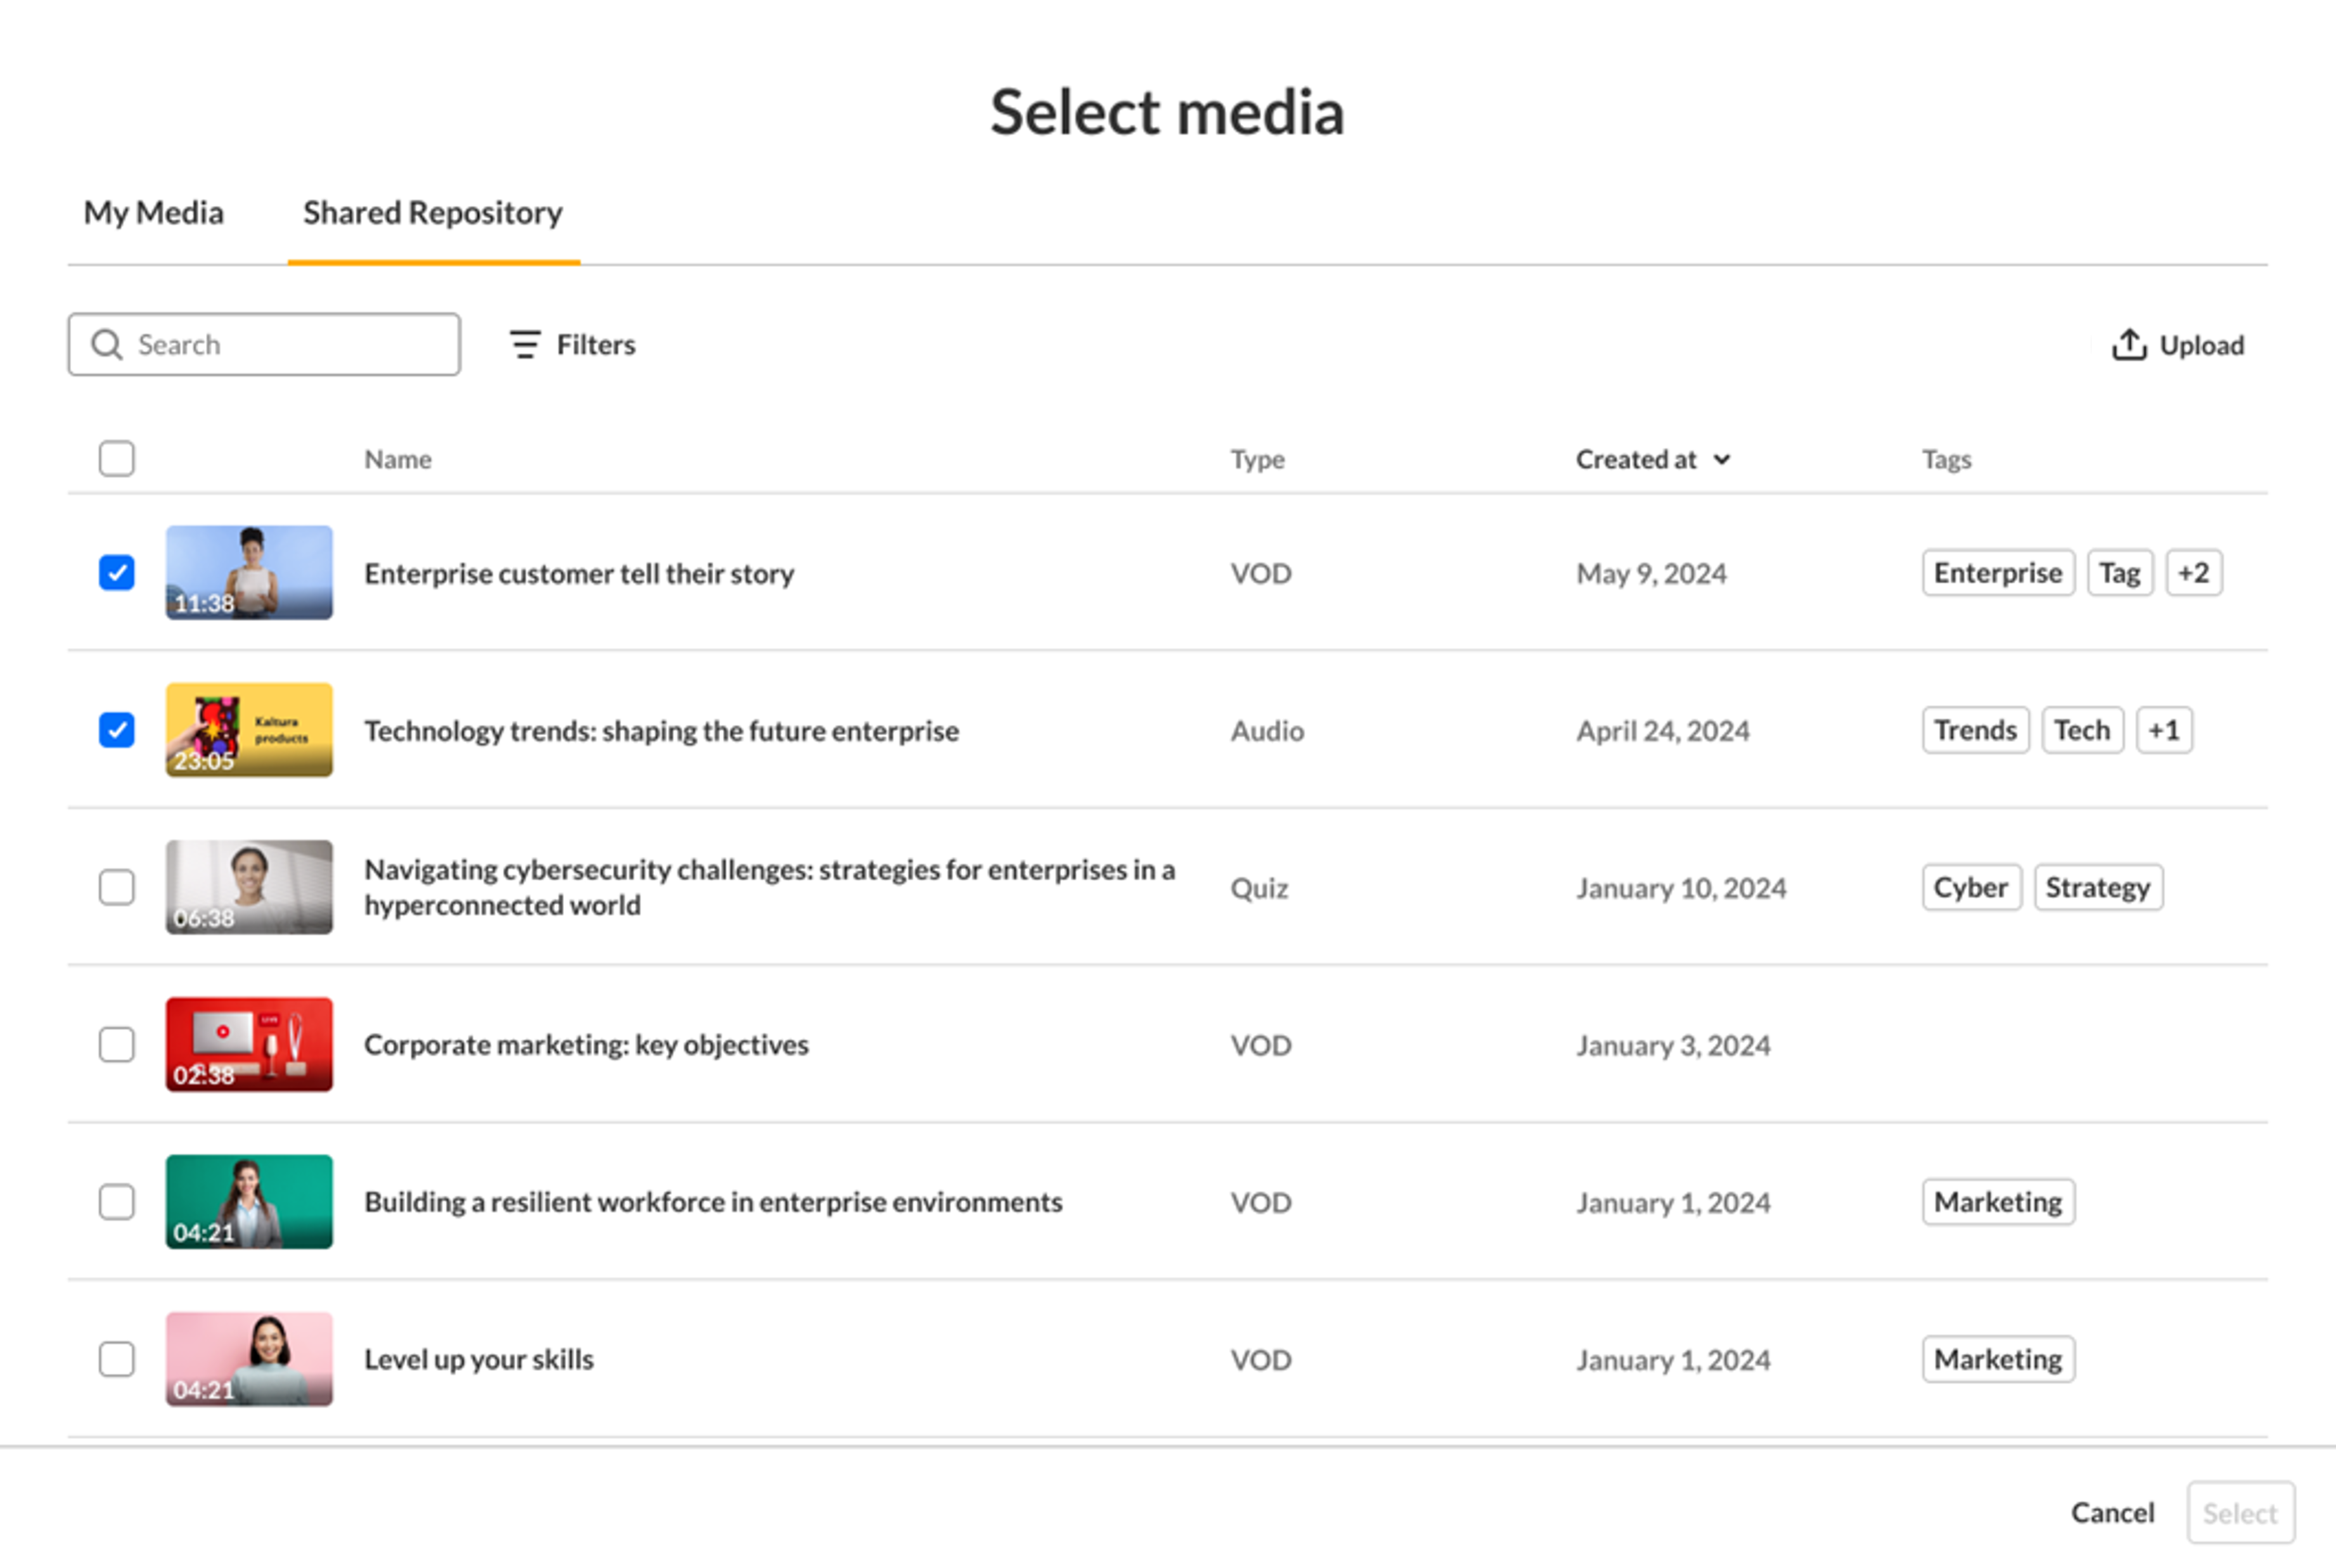This screenshot has width=2336, height=1568.
Task: Toggle the select-all header checkbox
Action: point(117,459)
